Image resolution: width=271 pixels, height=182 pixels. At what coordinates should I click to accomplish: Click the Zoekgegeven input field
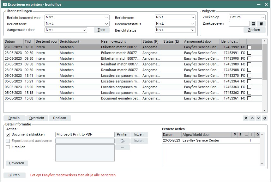click(239, 24)
